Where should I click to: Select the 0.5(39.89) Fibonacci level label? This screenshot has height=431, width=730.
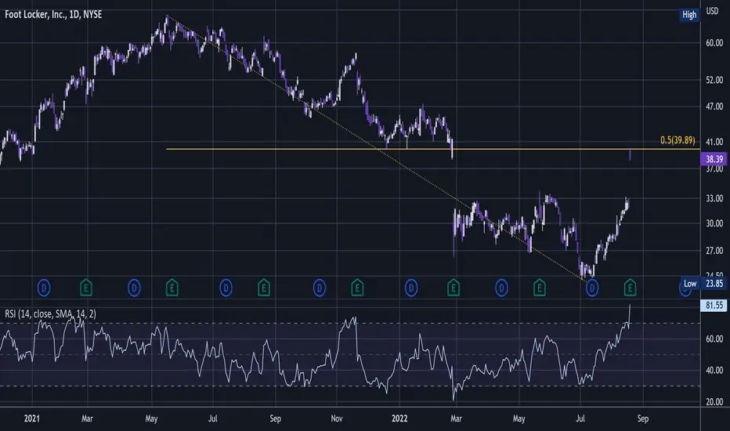click(678, 139)
